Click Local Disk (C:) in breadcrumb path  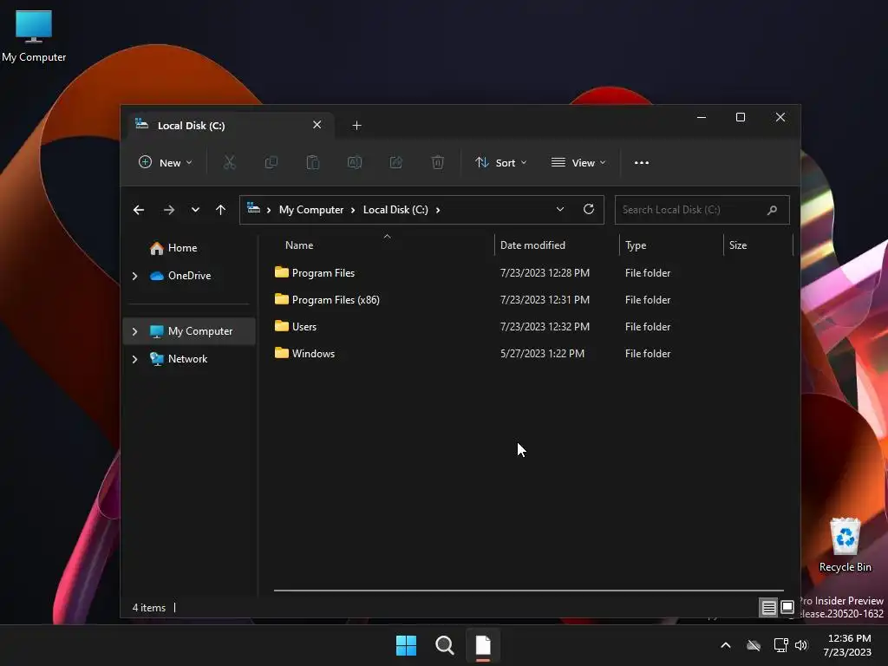[x=395, y=210]
